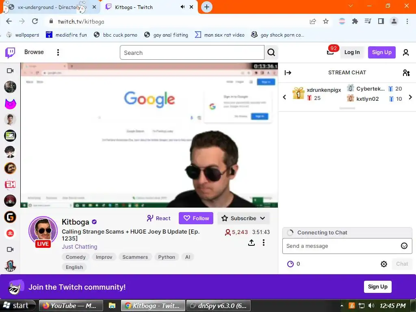The width and height of the screenshot is (416, 312).
Task: Select the Comedy tag
Action: (x=76, y=257)
